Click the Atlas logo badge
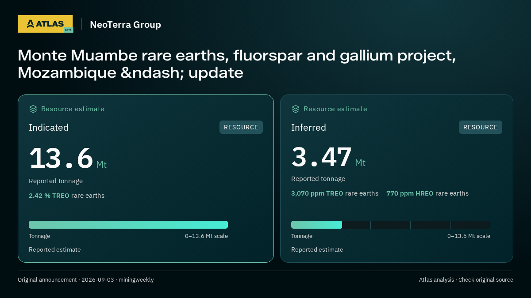This screenshot has height=298, width=531. pyautogui.click(x=45, y=24)
